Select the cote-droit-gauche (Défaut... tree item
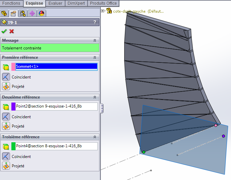This screenshot has height=180, width=231. point(138,11)
